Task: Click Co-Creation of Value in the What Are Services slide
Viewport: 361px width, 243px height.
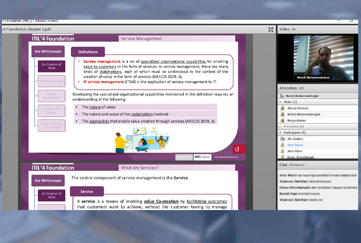Action: 52,195
